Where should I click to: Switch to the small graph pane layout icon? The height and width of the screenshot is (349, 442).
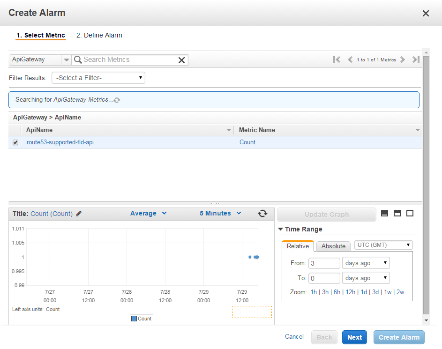[385, 214]
